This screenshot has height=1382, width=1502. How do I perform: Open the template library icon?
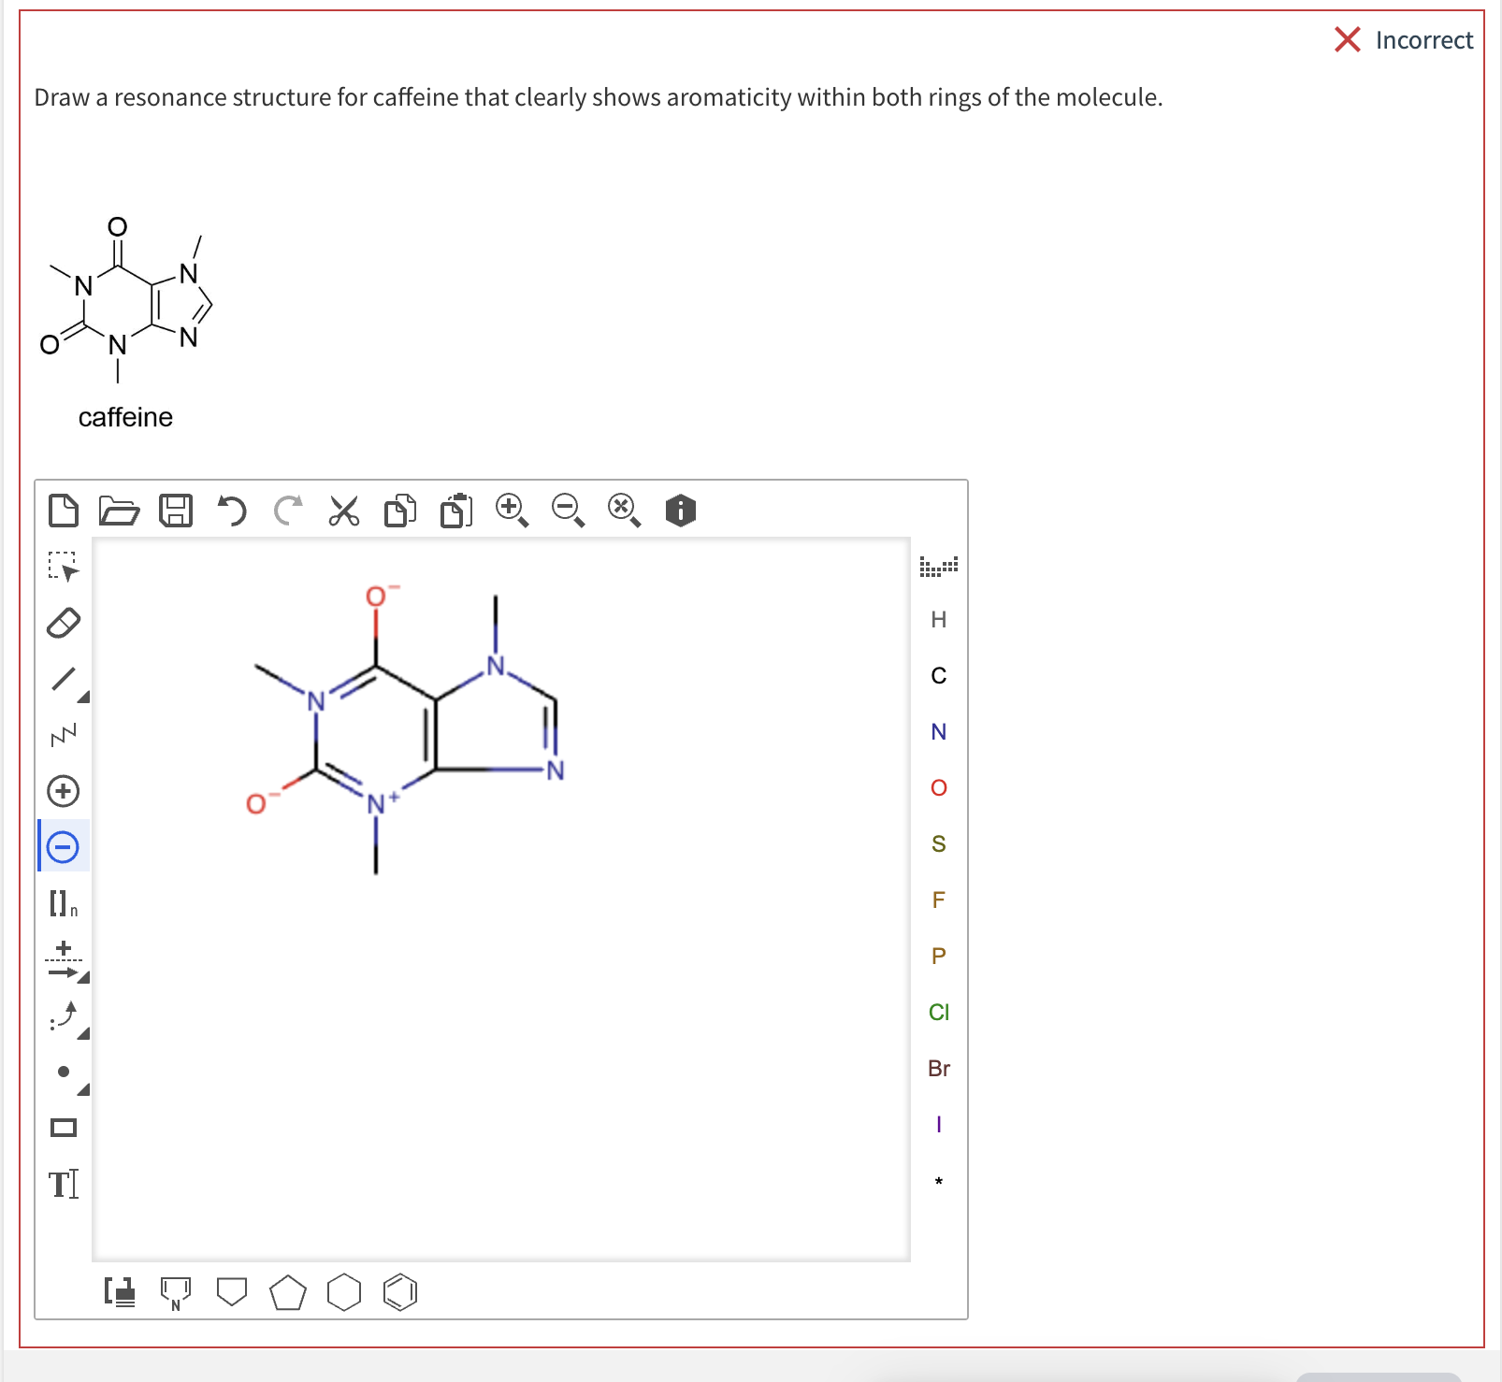pyautogui.click(x=120, y=1292)
